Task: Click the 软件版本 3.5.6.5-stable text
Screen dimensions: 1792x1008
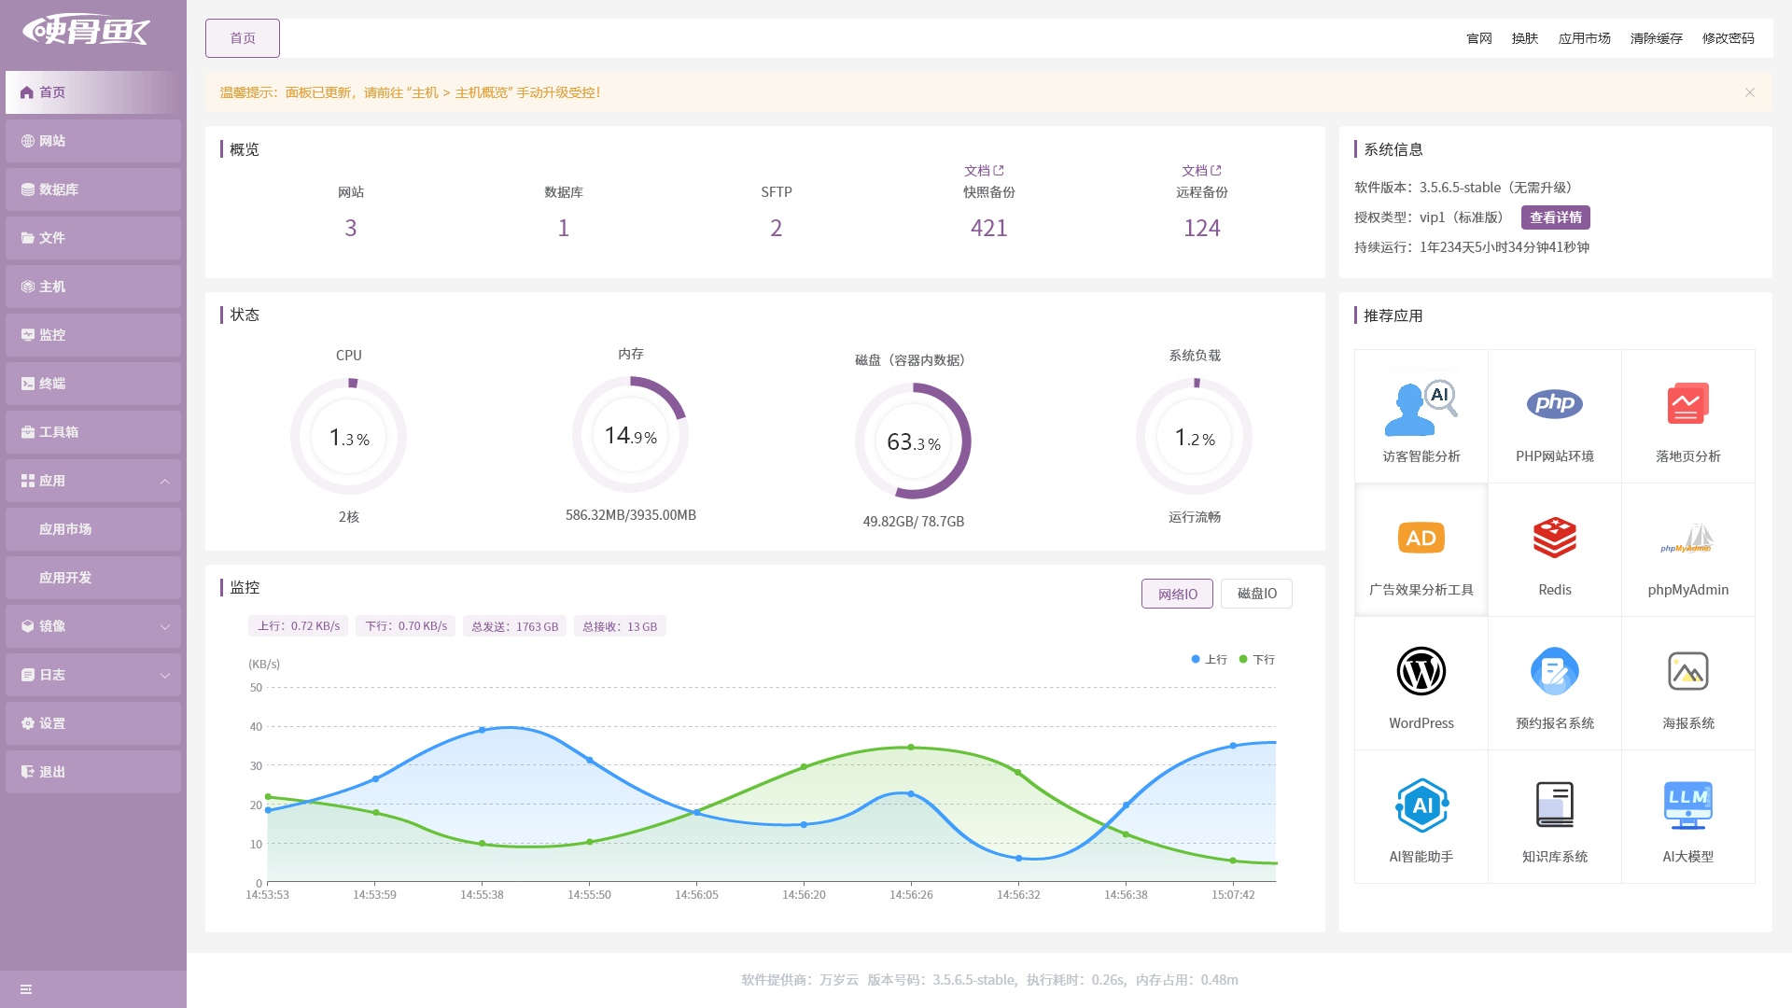Action: click(1463, 188)
